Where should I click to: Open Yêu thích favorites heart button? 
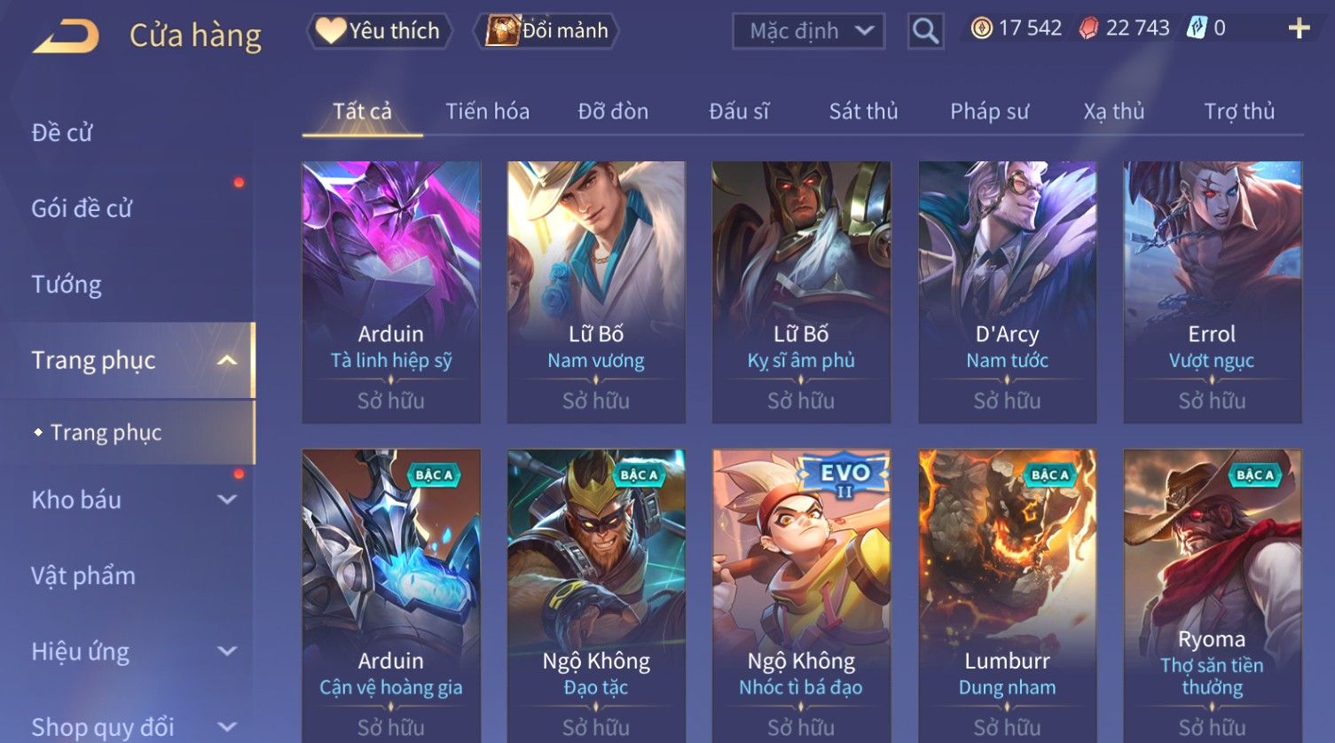(379, 31)
